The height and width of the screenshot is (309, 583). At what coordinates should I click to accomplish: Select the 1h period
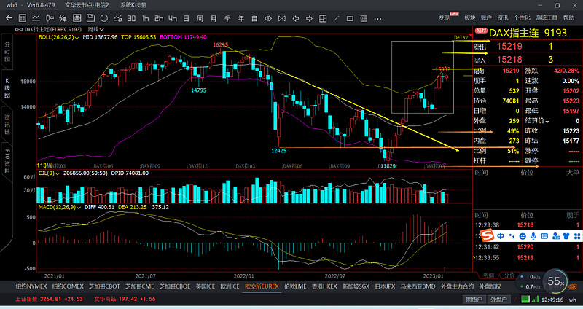[145, 18]
